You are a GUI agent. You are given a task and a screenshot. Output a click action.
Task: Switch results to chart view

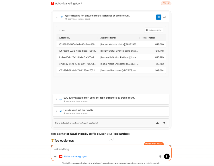[165, 17]
